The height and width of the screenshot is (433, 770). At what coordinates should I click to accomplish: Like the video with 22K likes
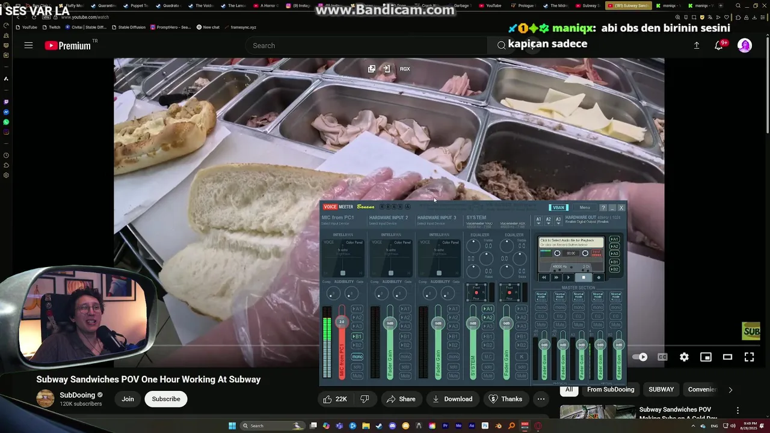pyautogui.click(x=336, y=399)
